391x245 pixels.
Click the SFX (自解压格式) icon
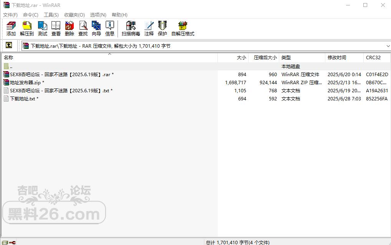183,28
